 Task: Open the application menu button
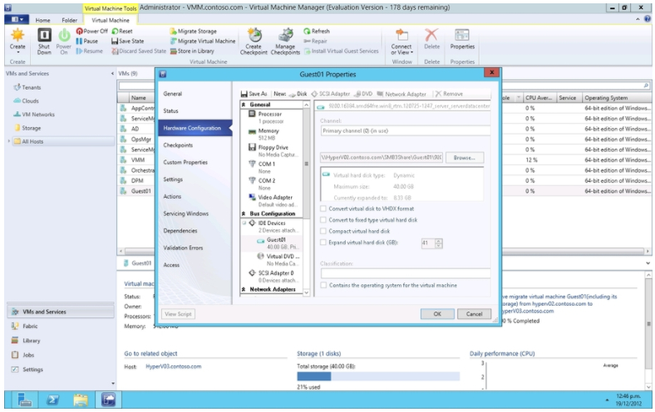(17, 19)
